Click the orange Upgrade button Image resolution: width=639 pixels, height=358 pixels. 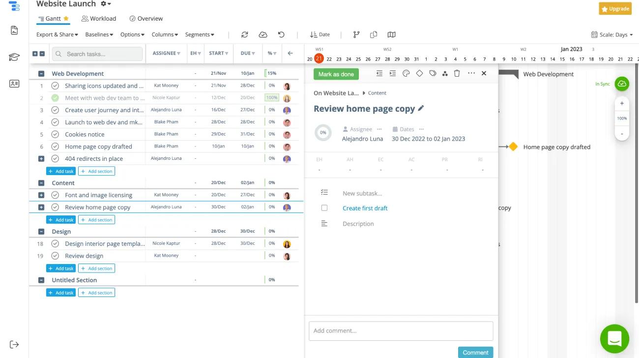point(615,8)
